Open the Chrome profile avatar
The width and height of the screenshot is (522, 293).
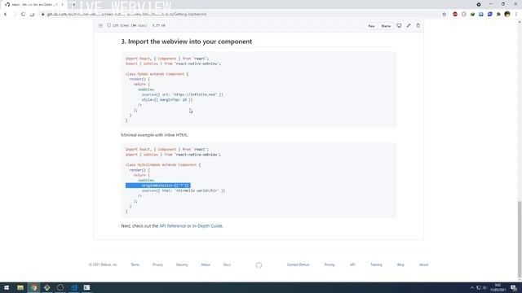point(507,14)
